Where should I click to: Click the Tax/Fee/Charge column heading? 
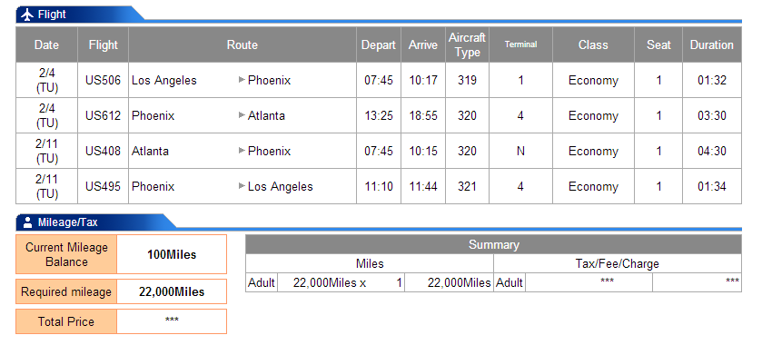pos(618,264)
